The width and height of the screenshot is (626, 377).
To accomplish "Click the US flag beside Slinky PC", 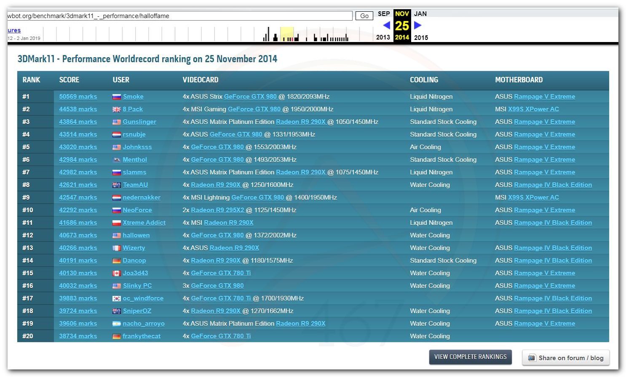I will click(117, 286).
